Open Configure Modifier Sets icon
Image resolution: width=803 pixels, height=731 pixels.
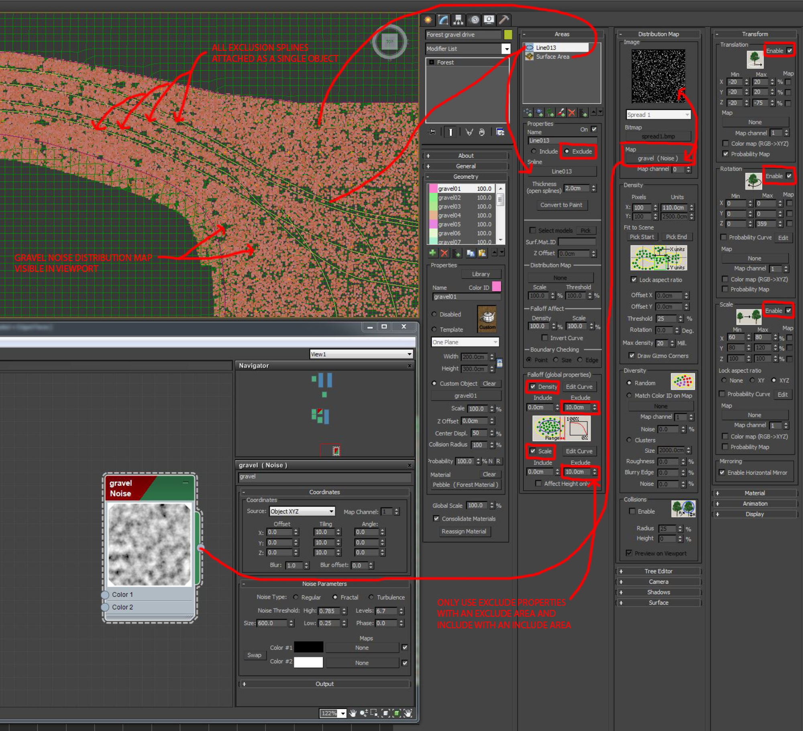500,132
